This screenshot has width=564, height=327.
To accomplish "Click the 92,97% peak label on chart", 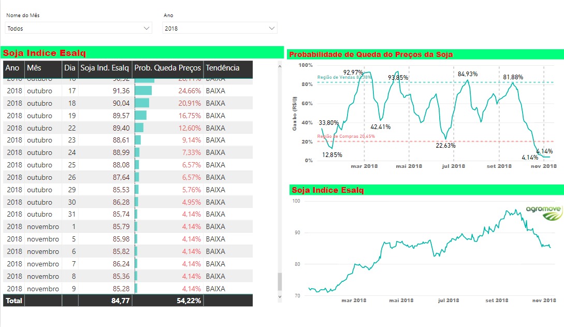I will coord(353,72).
